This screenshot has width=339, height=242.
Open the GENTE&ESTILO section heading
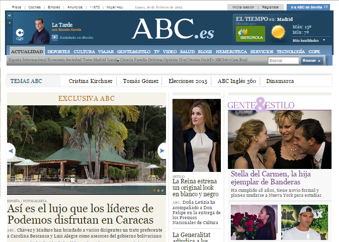click(x=261, y=105)
